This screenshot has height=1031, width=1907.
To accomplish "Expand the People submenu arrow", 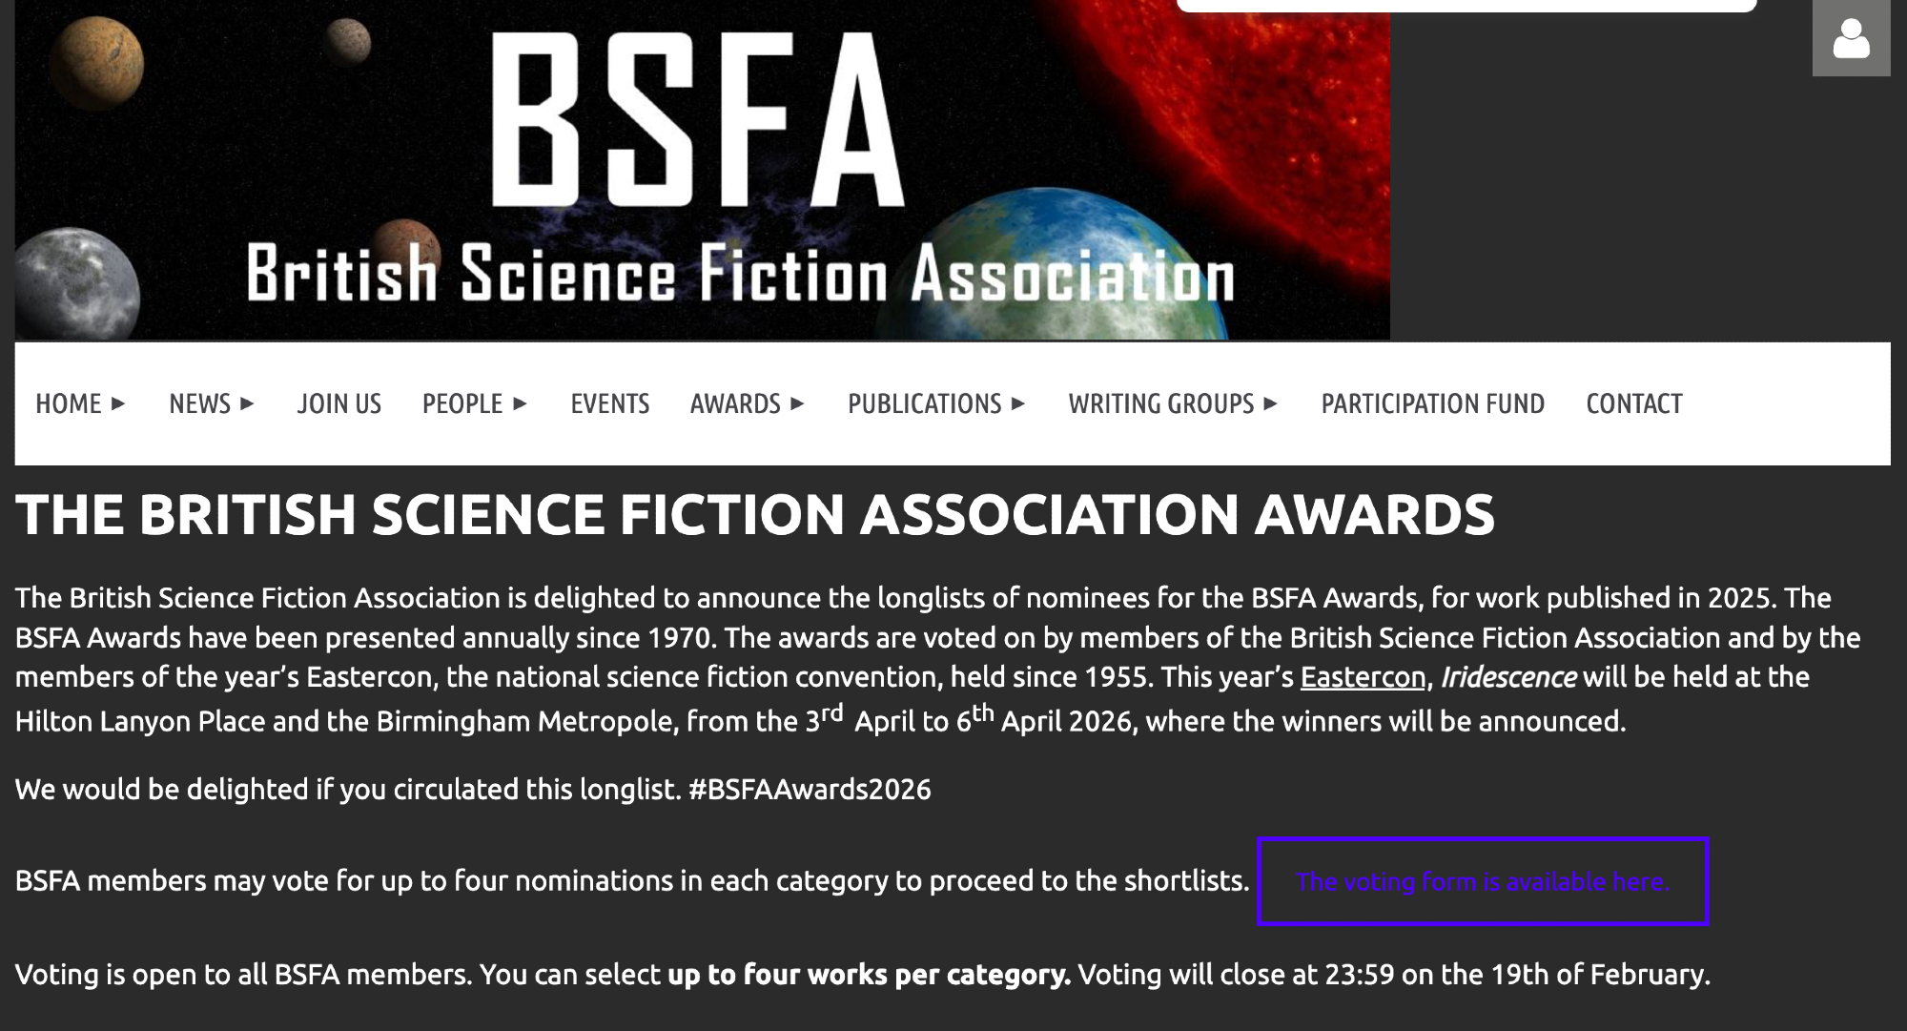I will [x=521, y=404].
